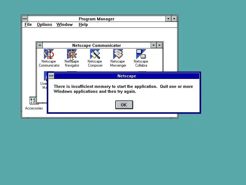
Task: Open the Options menu
Action: pos(44,25)
